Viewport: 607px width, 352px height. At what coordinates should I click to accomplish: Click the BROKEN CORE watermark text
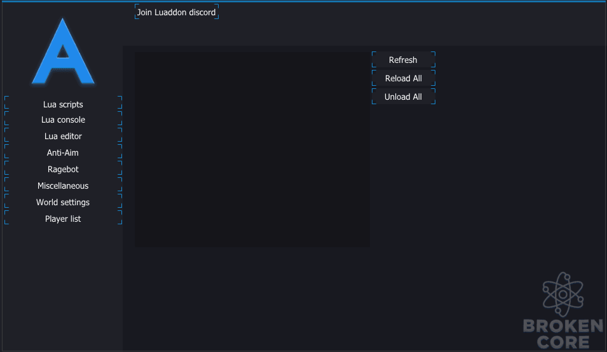[563, 334]
